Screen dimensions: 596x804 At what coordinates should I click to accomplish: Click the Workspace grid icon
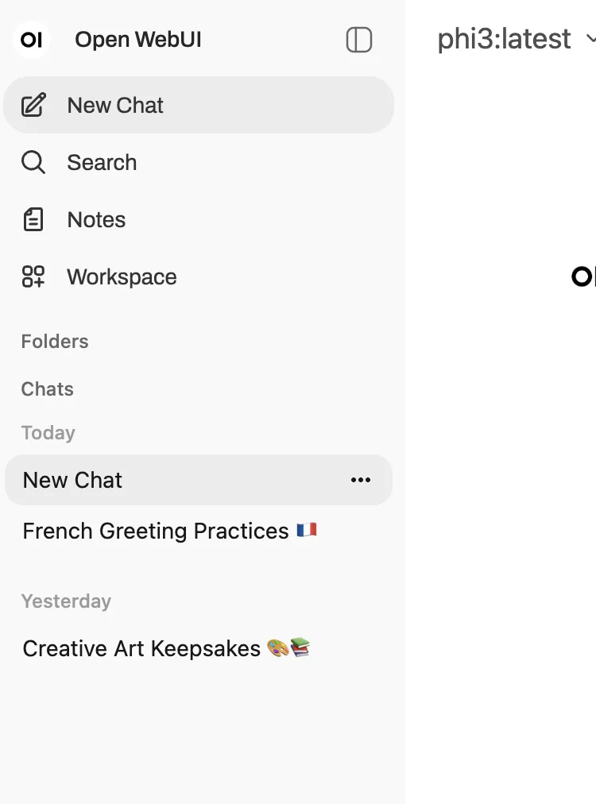tap(33, 276)
